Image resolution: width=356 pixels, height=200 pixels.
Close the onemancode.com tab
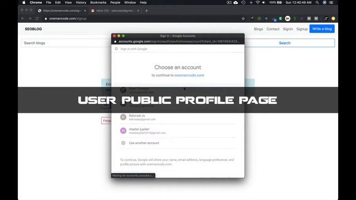(x=85, y=11)
